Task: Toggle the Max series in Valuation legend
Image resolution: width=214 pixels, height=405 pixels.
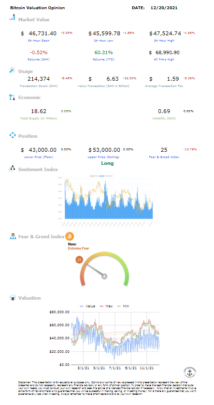Action: (107, 306)
